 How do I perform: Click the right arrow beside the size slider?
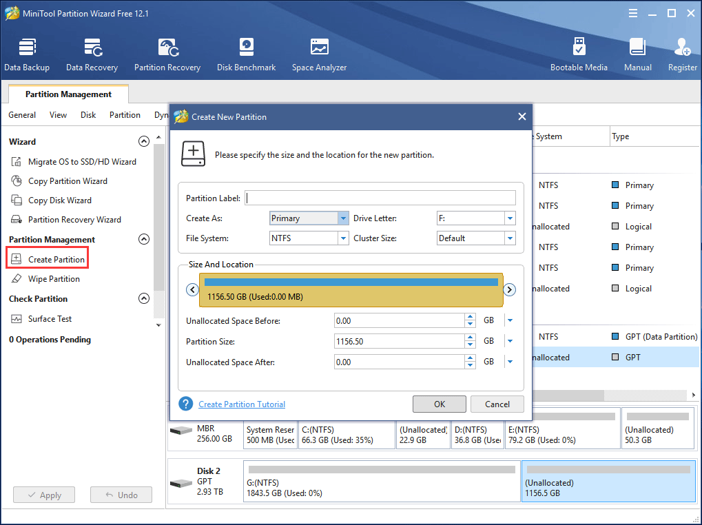(x=509, y=289)
